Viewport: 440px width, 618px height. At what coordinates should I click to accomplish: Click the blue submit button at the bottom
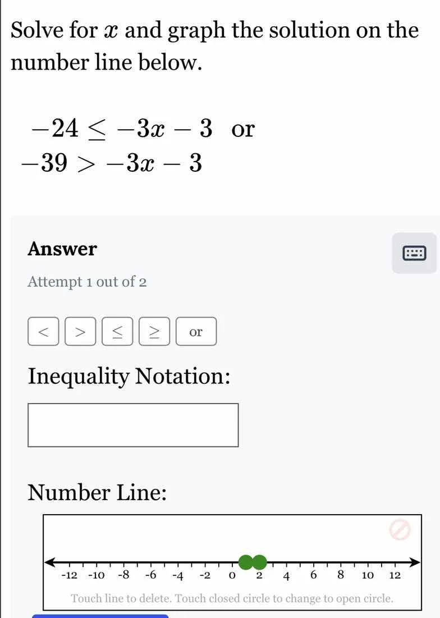[101, 616]
